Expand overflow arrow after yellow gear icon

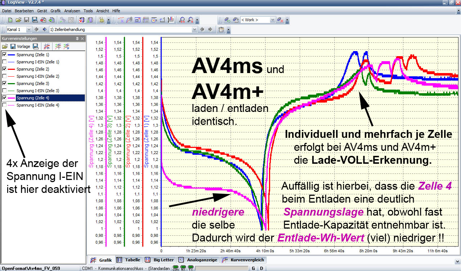coord(109,20)
